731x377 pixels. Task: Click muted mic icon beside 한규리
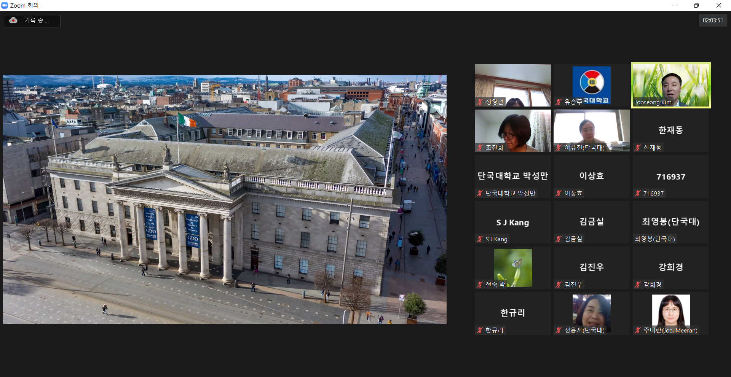480,330
